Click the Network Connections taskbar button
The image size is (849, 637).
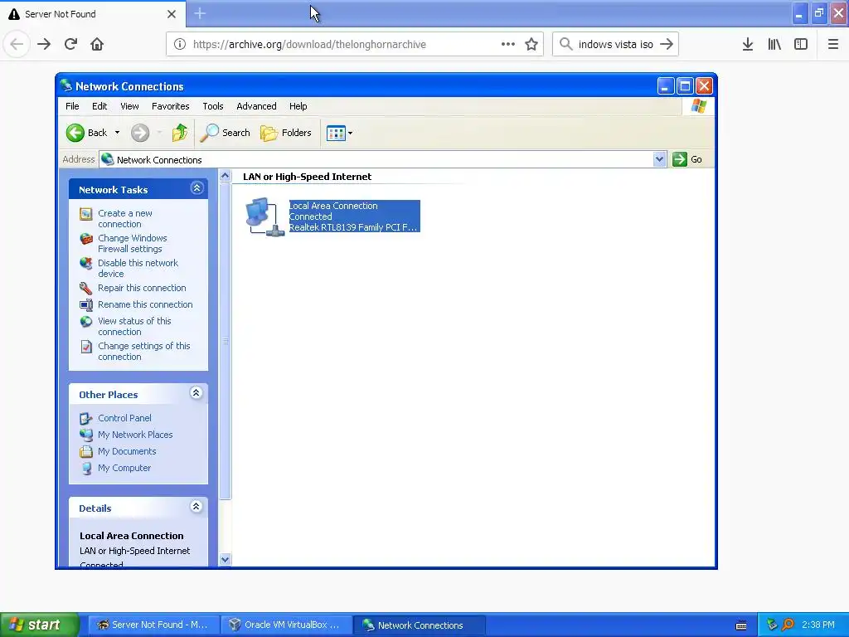pos(419,625)
